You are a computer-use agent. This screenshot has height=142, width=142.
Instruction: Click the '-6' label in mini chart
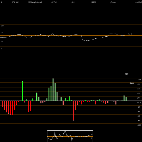[91, 138]
